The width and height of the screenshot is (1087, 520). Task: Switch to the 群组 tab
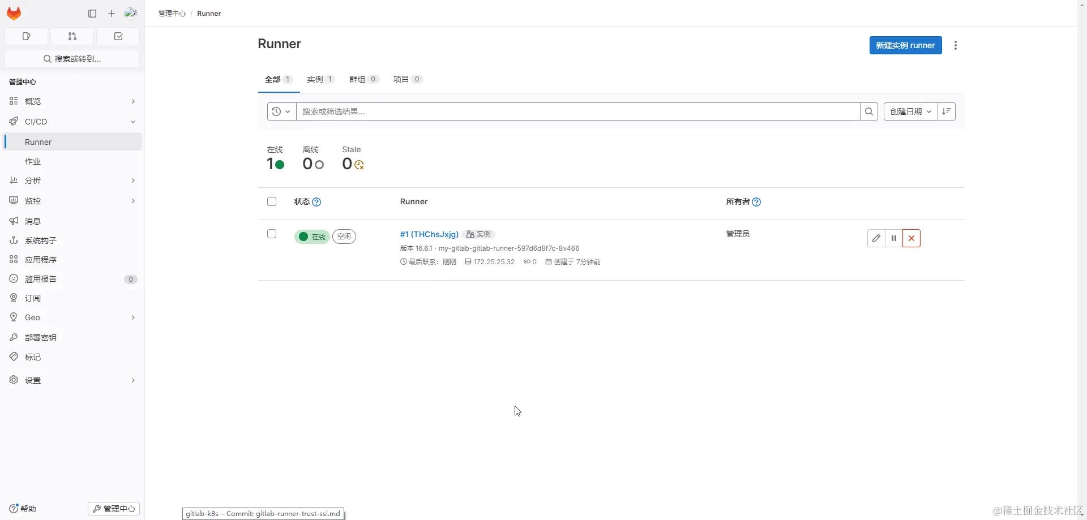click(x=363, y=79)
